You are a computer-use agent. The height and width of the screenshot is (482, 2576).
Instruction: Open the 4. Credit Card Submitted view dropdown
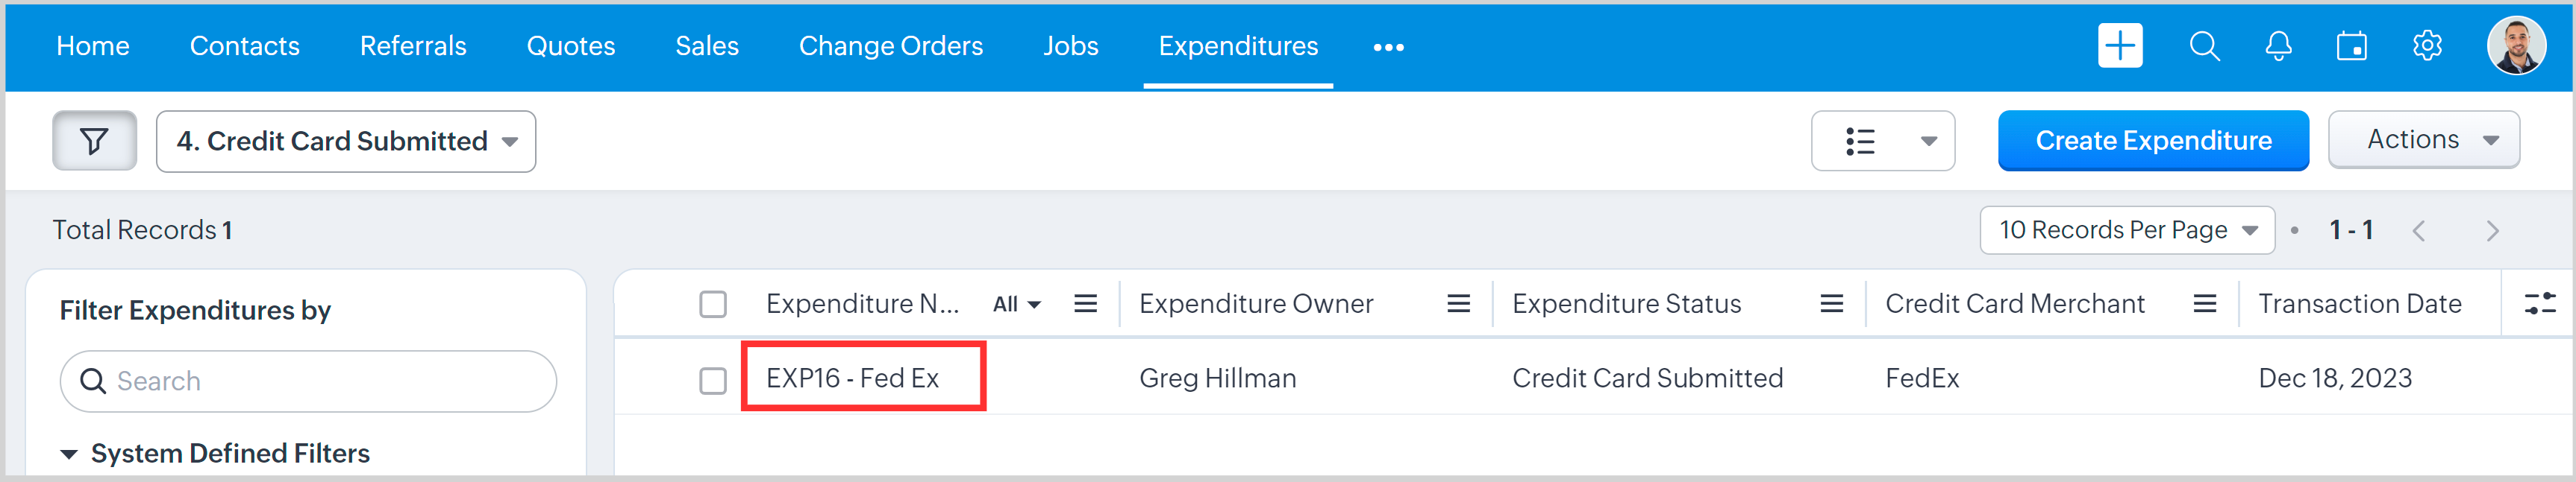coord(346,142)
